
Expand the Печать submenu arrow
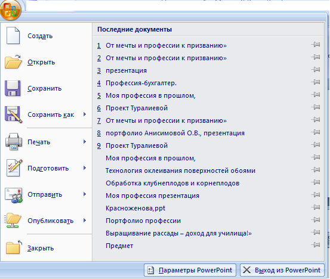pos(85,142)
